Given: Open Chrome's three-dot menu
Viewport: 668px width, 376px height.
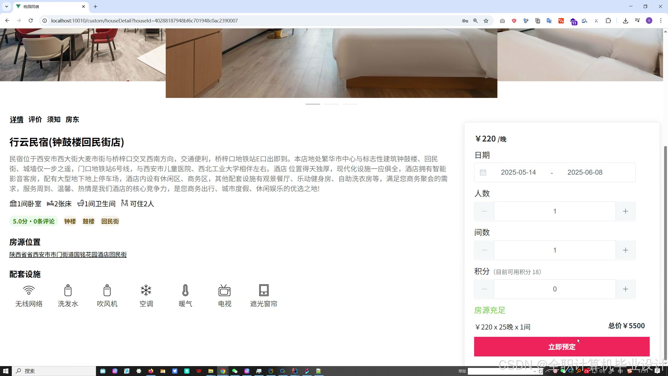Looking at the screenshot, I should coord(661,21).
